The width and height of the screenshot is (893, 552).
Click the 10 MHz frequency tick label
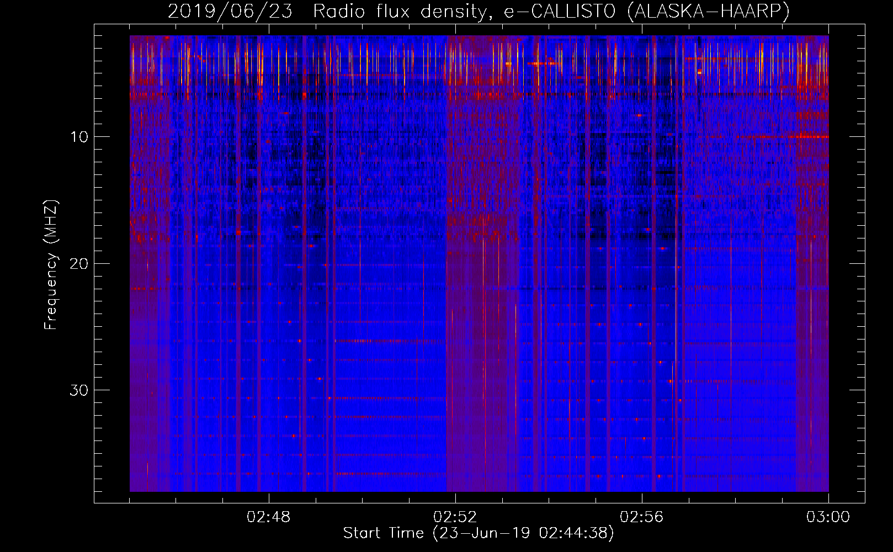(79, 137)
